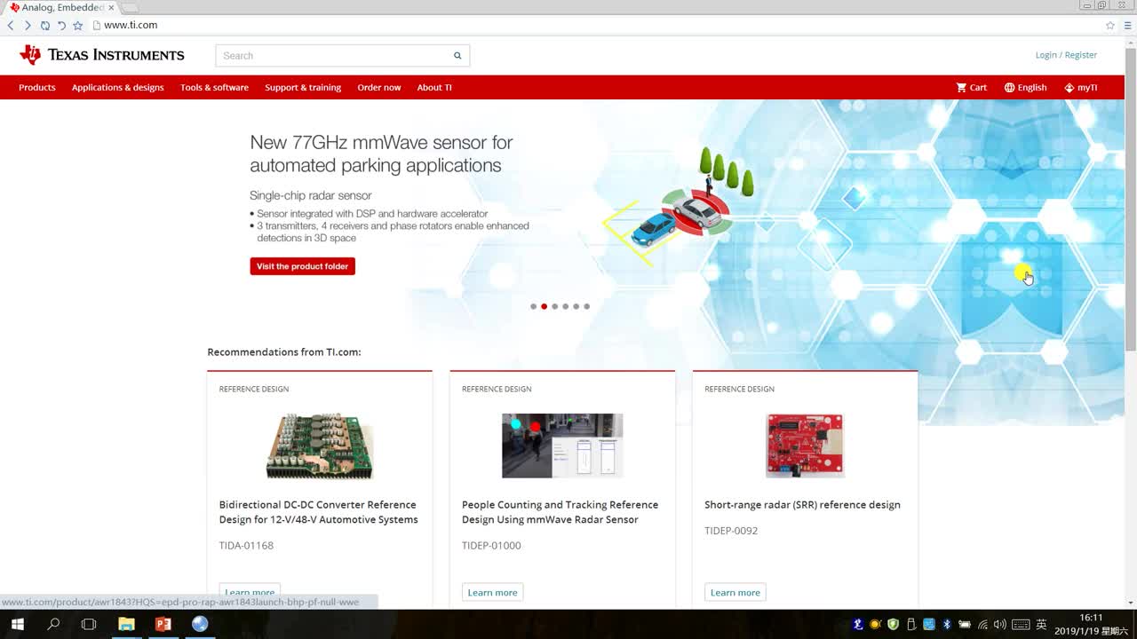Click the people counting reference design image
The width and height of the screenshot is (1137, 639).
coord(562,446)
